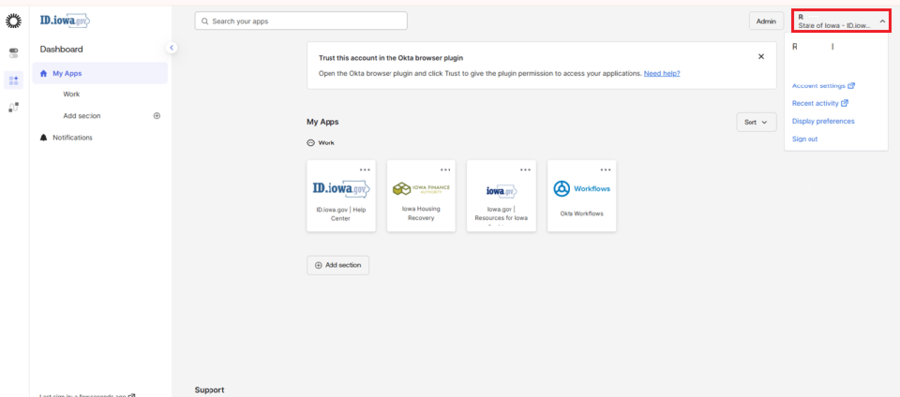
Task: Open Account settings from the account menu
Action: pyautogui.click(x=823, y=86)
